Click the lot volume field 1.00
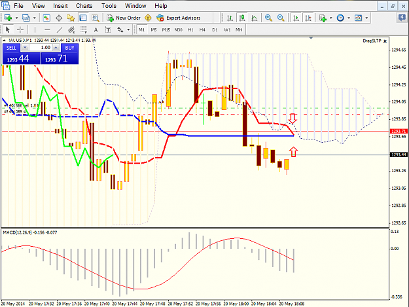 41,48
